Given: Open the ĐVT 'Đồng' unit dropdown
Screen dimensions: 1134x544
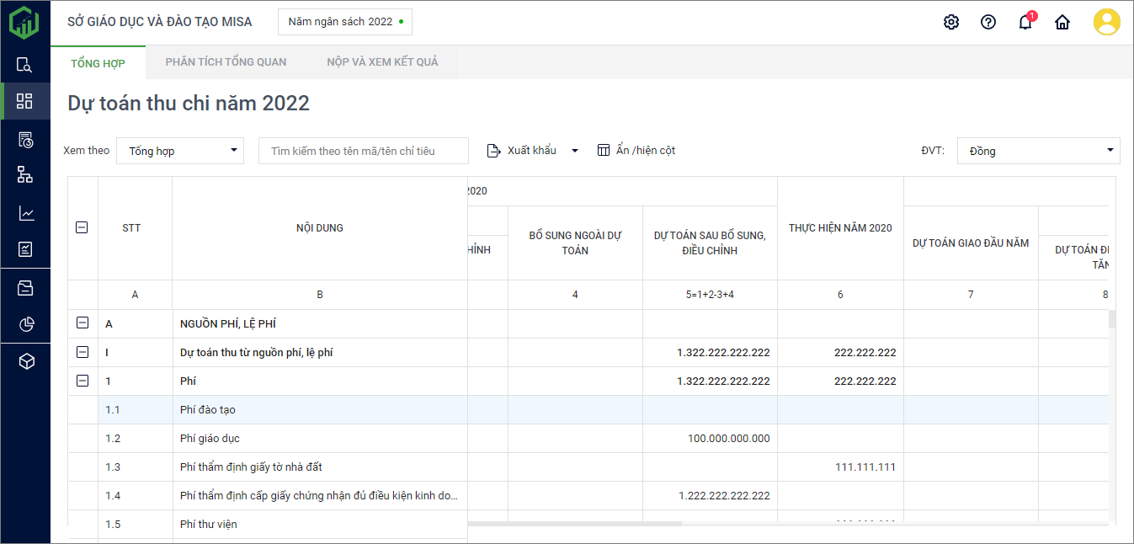Looking at the screenshot, I should (x=1038, y=151).
